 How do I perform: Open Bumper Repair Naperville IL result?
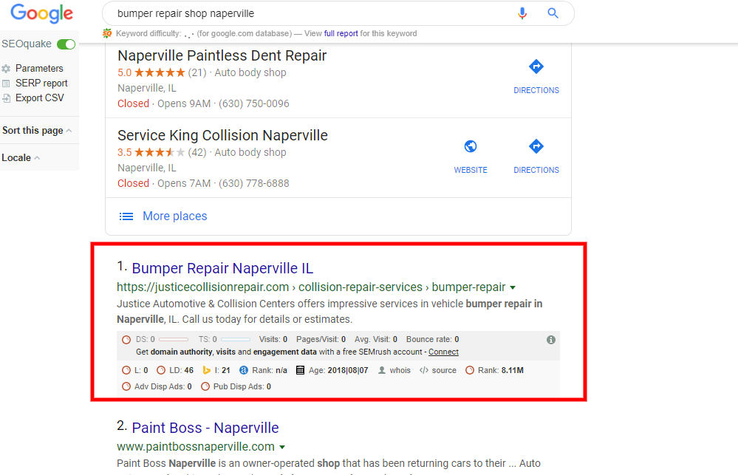tap(222, 268)
